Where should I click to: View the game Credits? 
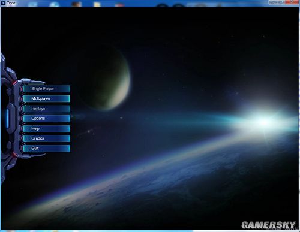pyautogui.click(x=46, y=138)
